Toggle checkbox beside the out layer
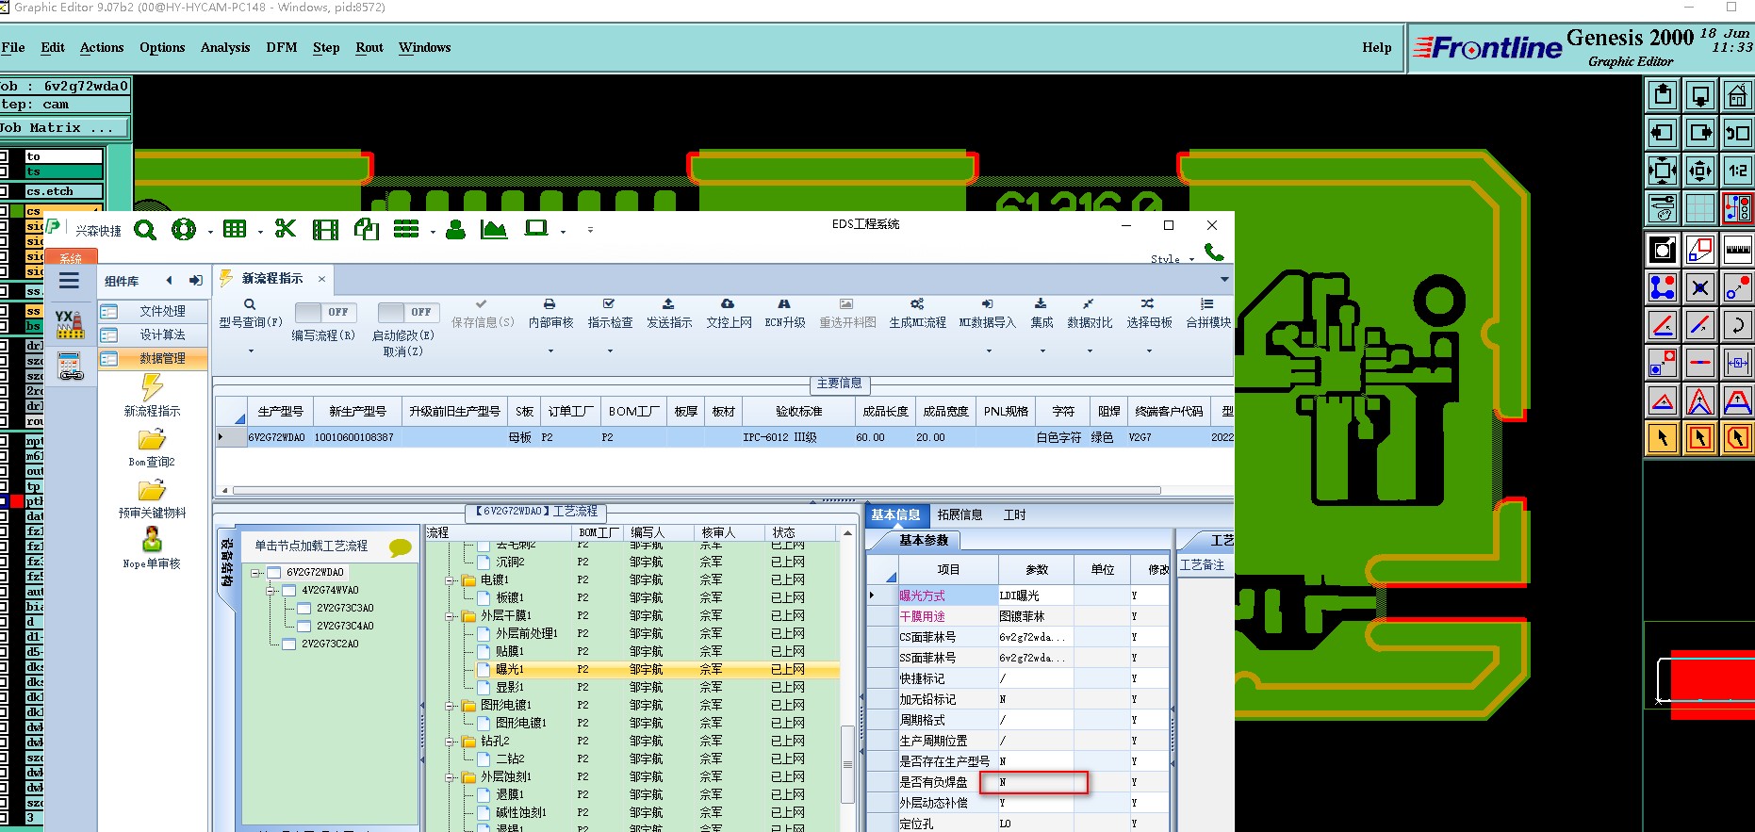 click(4, 471)
